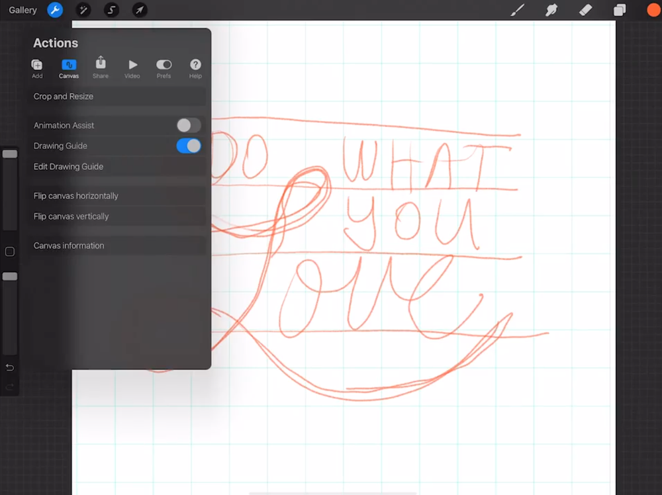The image size is (662, 495).
Task: View Canvas information
Action: (68, 245)
